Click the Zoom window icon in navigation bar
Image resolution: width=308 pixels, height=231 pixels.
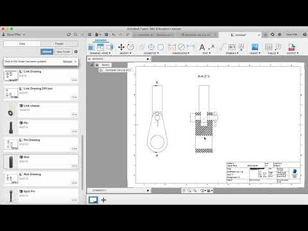(x=195, y=191)
